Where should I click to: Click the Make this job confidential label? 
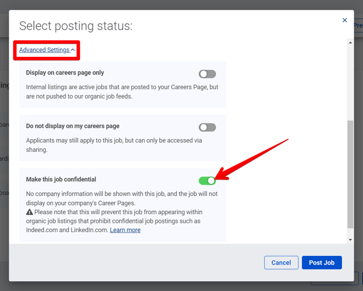[61, 179]
